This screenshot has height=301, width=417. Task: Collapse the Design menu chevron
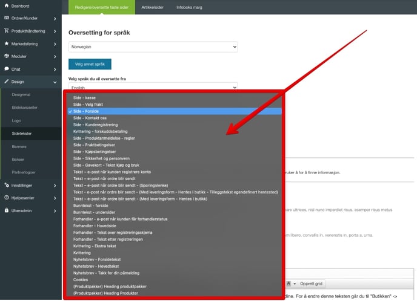point(55,82)
